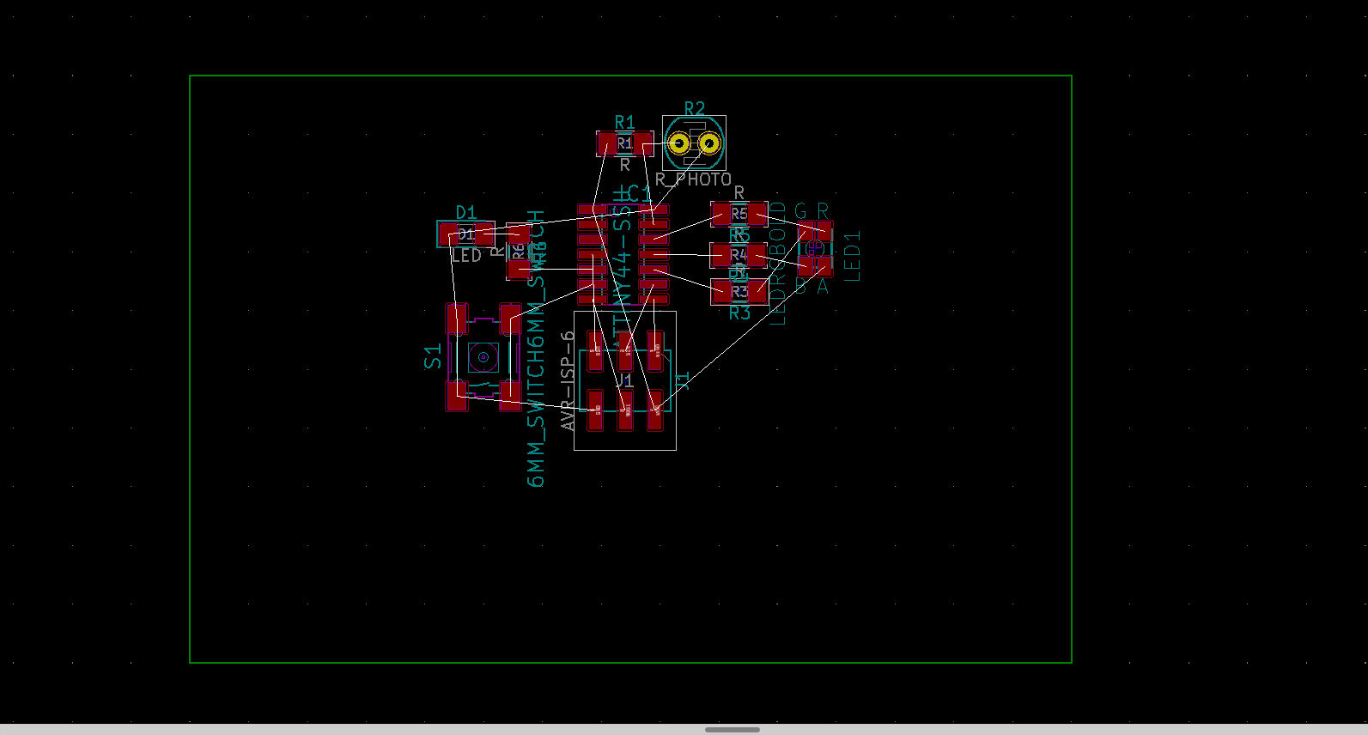This screenshot has width=1368, height=735.
Task: Click the right pad of resistor R4
Action: [x=757, y=255]
